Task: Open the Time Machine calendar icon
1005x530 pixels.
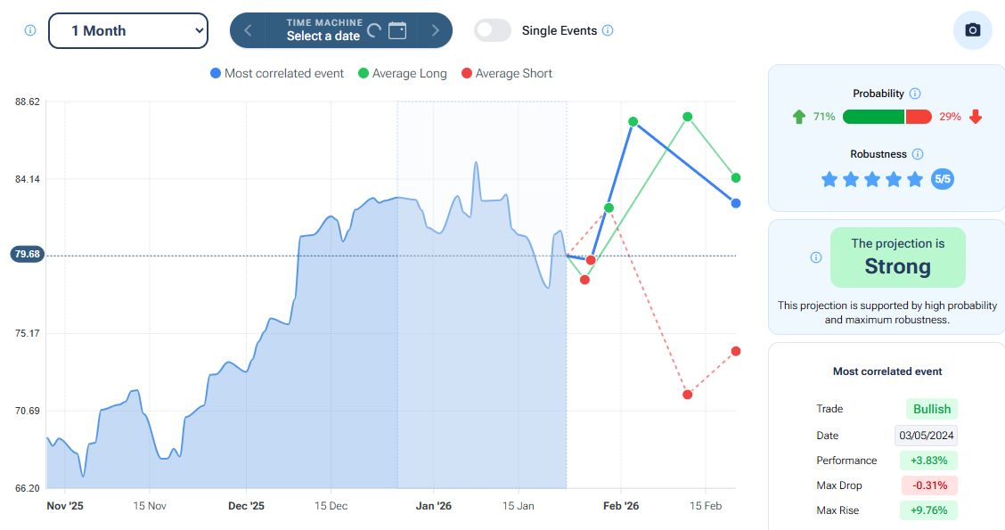Action: click(x=397, y=30)
